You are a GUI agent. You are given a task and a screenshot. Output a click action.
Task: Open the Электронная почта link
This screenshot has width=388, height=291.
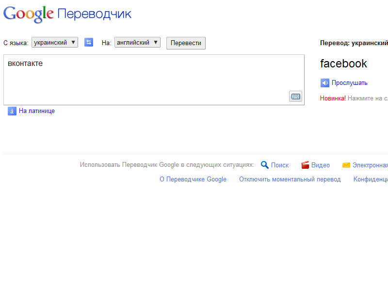[370, 165]
